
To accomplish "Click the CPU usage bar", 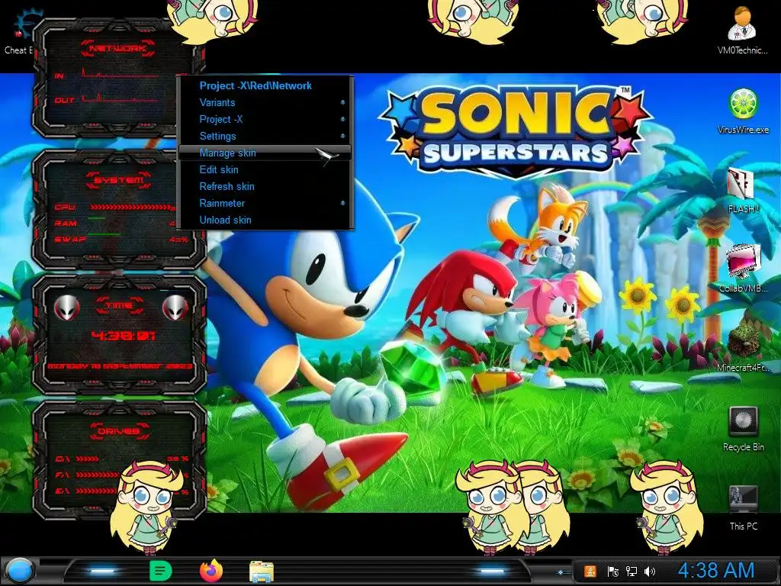I will (x=130, y=208).
